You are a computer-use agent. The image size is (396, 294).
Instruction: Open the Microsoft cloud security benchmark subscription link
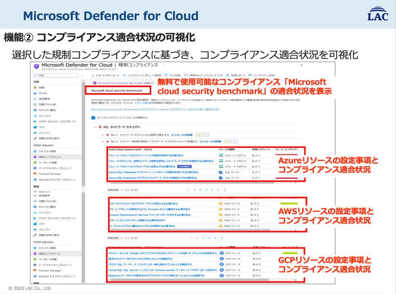click(155, 109)
